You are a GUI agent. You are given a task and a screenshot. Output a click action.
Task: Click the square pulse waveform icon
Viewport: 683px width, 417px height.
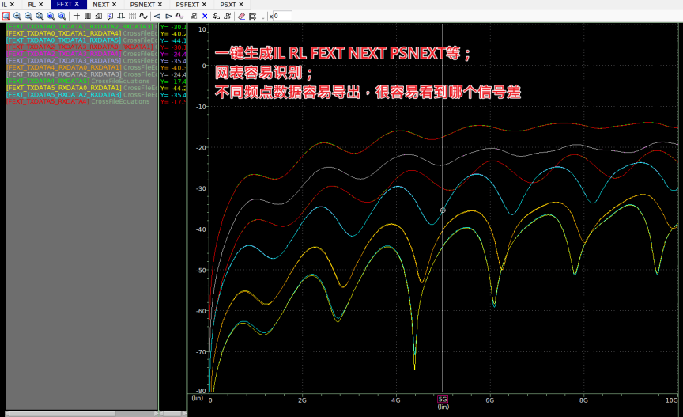click(x=121, y=16)
